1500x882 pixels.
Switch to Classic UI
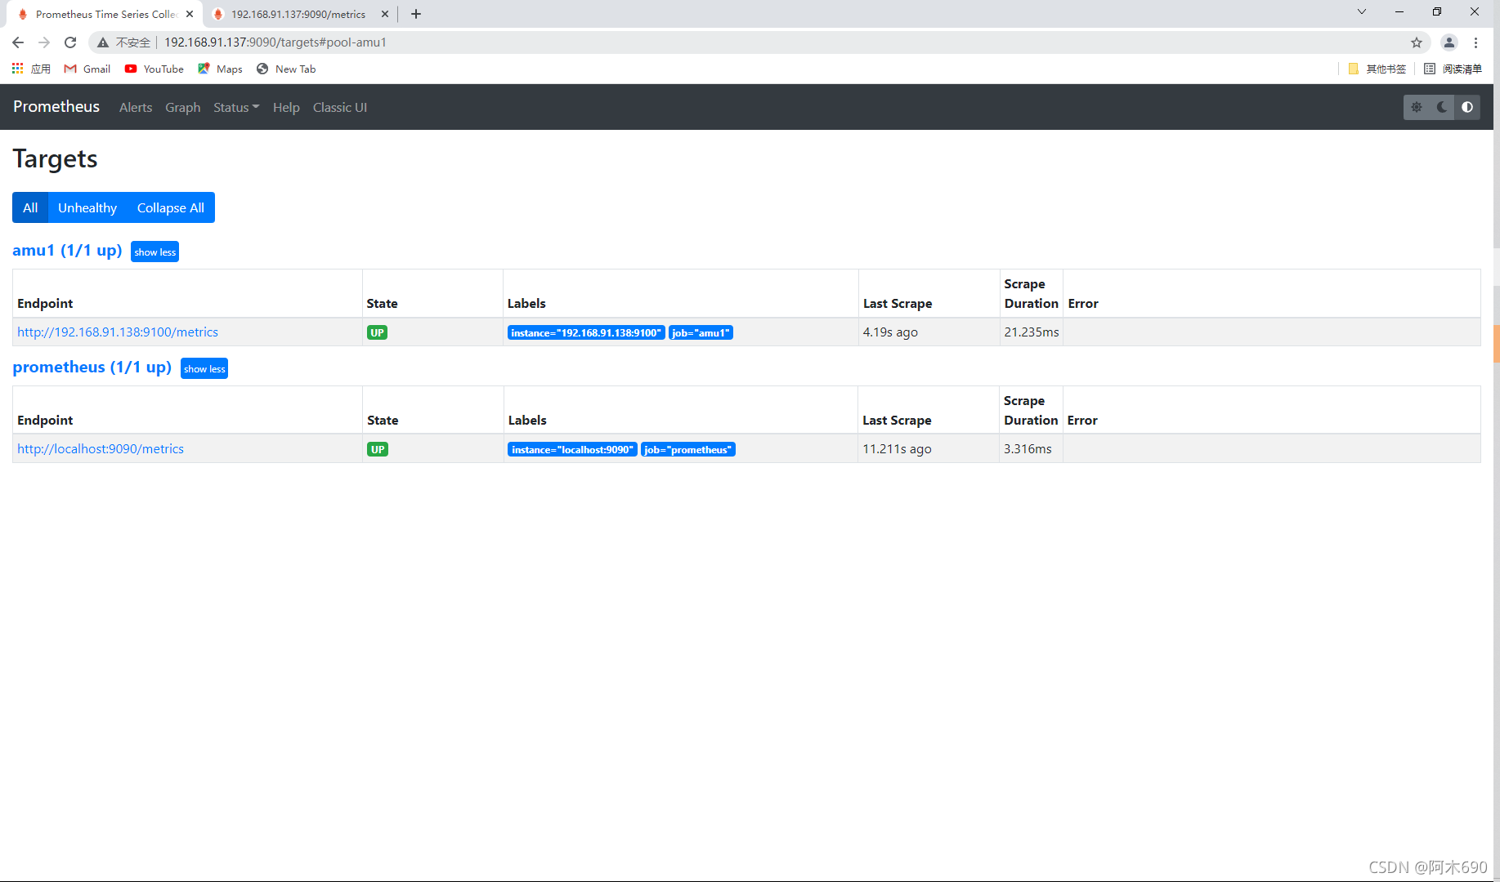(x=340, y=108)
